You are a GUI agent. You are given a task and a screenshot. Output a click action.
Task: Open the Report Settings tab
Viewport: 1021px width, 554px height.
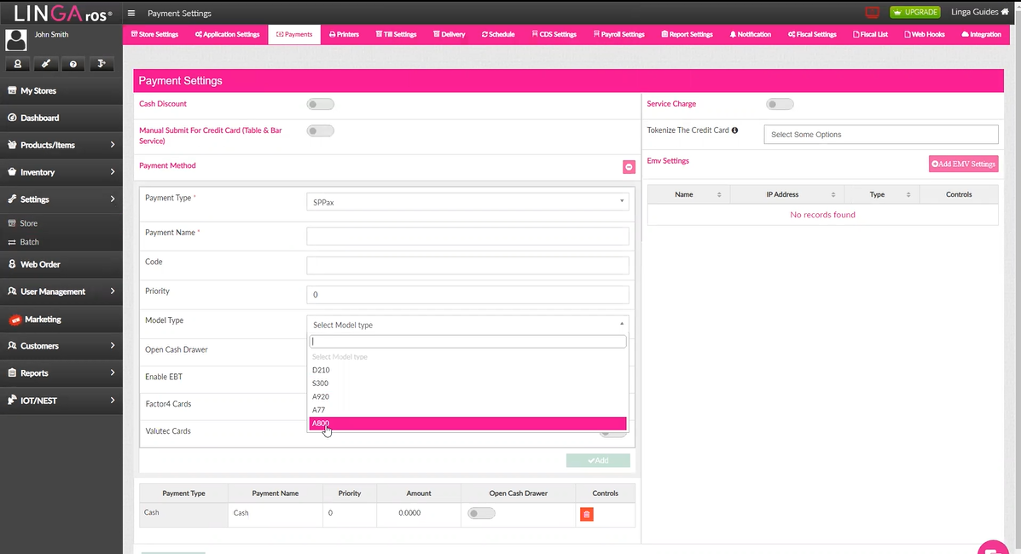pos(687,34)
